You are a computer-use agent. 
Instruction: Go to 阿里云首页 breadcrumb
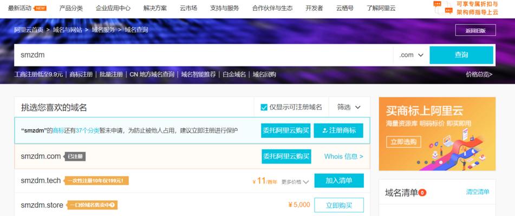[29, 30]
